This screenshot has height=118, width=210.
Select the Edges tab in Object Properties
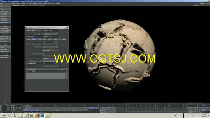point(45,39)
